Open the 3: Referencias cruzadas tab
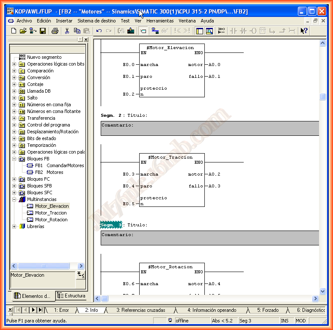The image size is (333, 330). 140,310
